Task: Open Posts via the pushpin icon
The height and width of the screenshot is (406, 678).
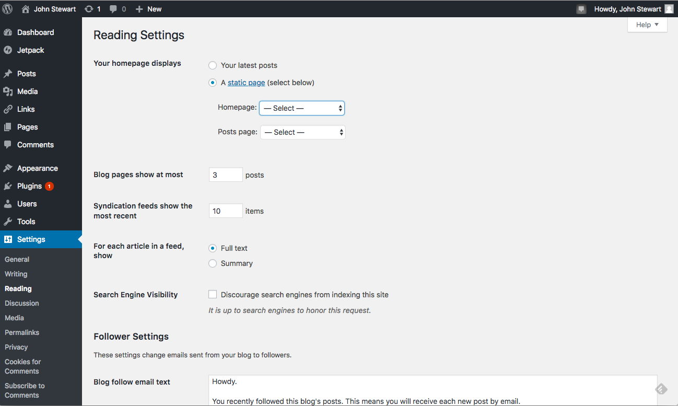Action: click(x=8, y=74)
